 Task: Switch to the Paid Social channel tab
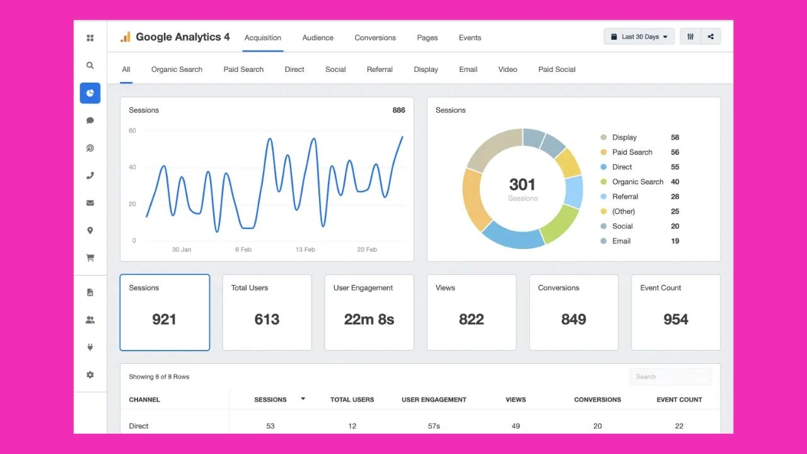tap(557, 69)
